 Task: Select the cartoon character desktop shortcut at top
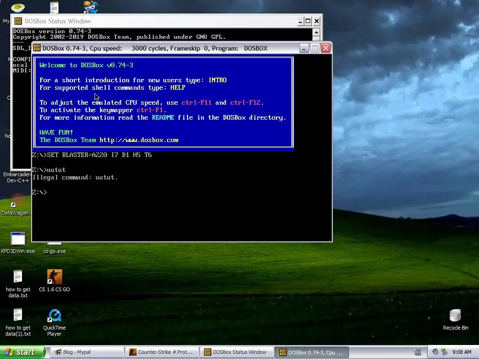[x=91, y=7]
